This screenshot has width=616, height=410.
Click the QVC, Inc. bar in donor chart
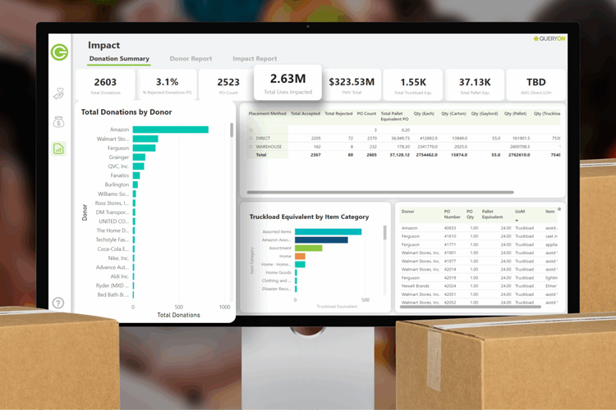138,166
